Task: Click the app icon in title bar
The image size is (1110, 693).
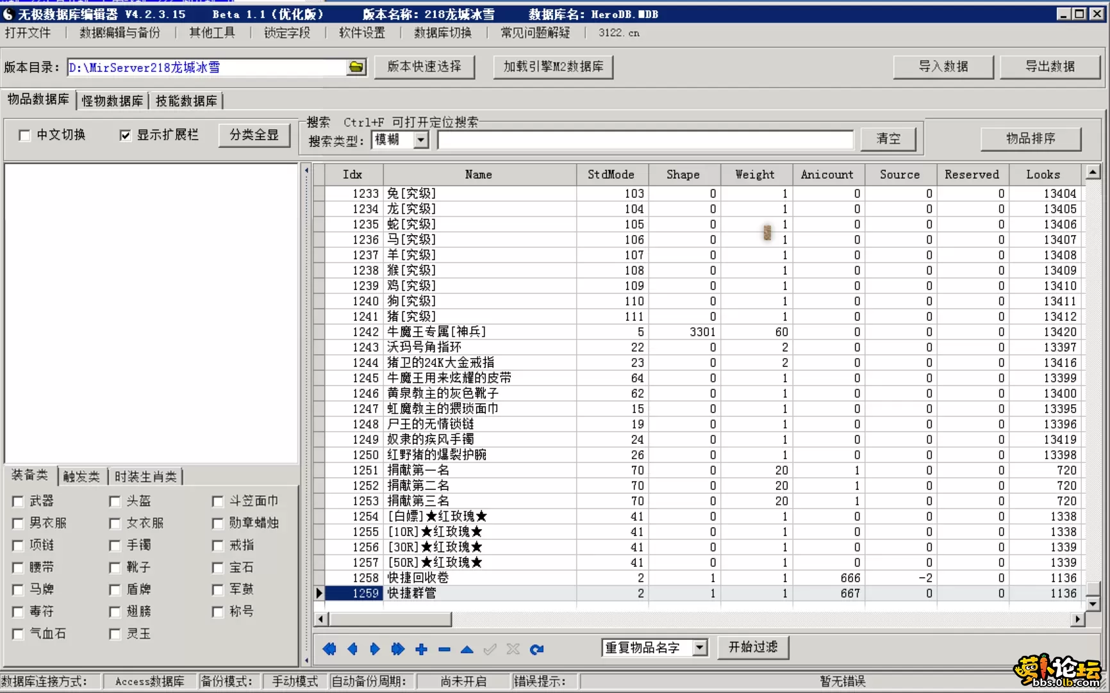Action: [x=8, y=13]
